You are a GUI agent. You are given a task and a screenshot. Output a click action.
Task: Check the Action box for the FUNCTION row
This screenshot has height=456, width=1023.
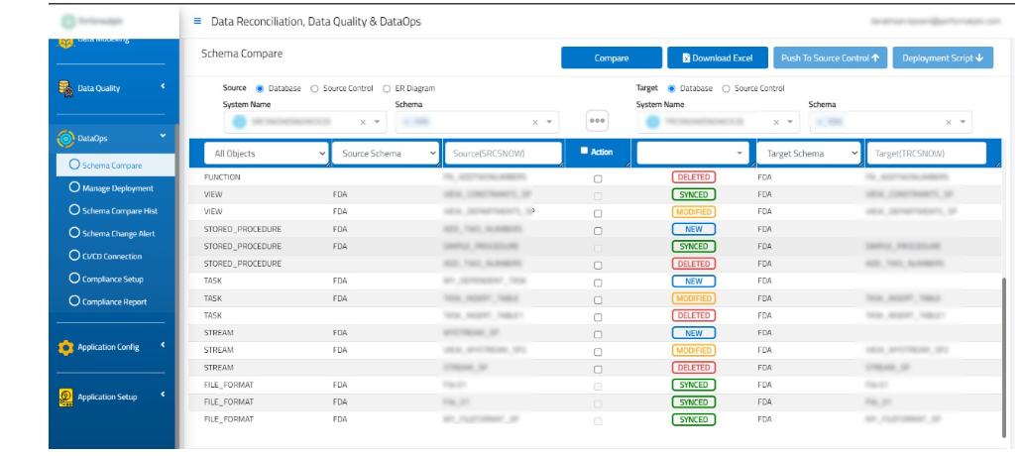point(597,178)
